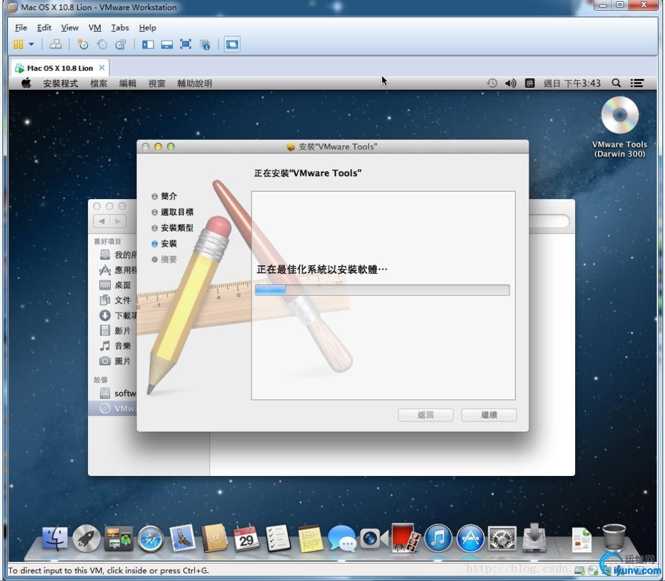
Task: Click the installer progress bar
Action: point(382,290)
